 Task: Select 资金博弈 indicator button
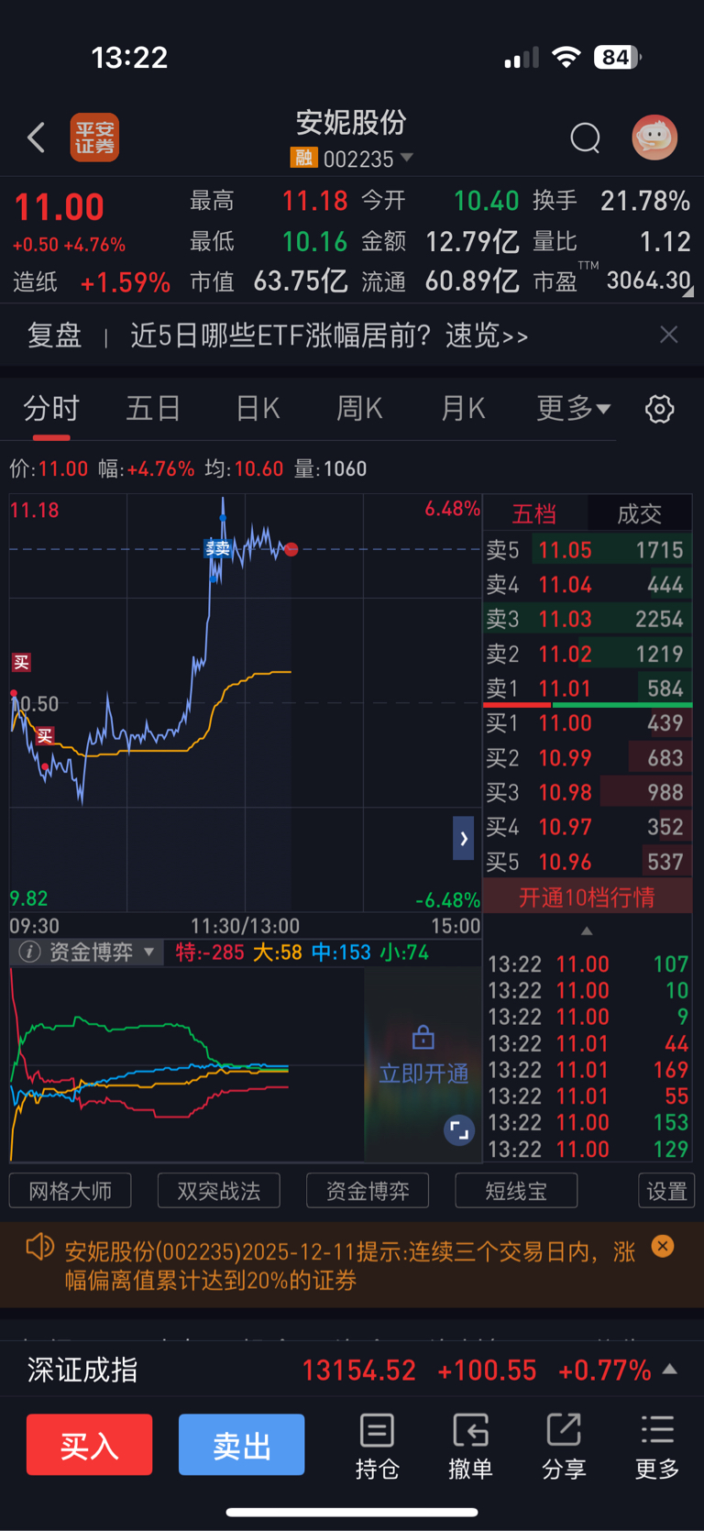(368, 1191)
